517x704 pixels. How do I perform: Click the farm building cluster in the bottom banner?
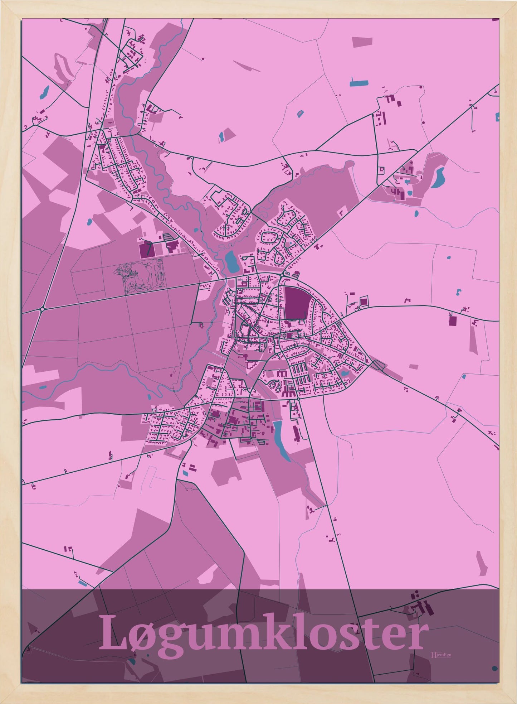point(420,608)
